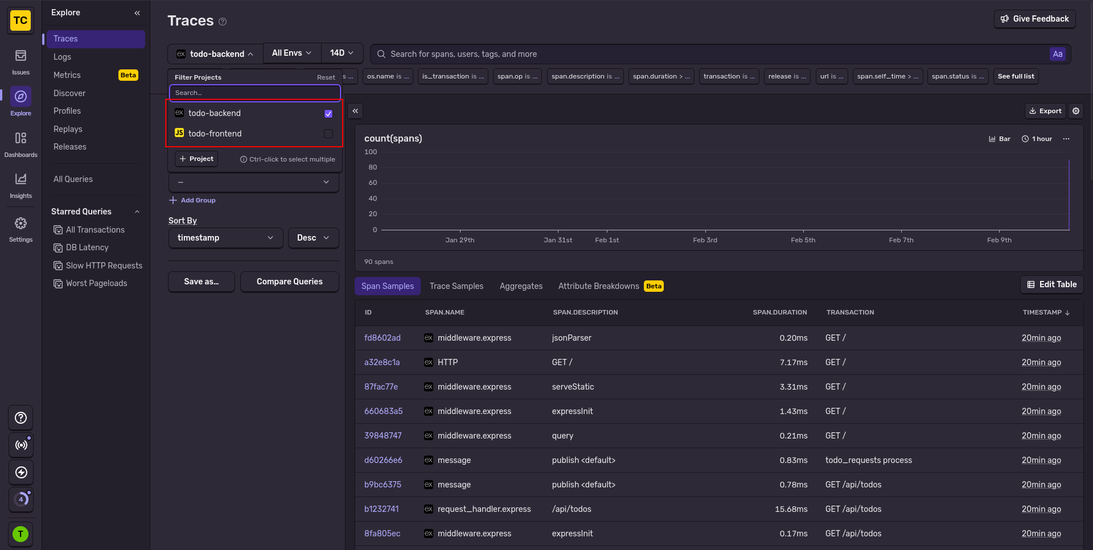Click the Compare Queries button
This screenshot has height=550, width=1093.
[289, 282]
